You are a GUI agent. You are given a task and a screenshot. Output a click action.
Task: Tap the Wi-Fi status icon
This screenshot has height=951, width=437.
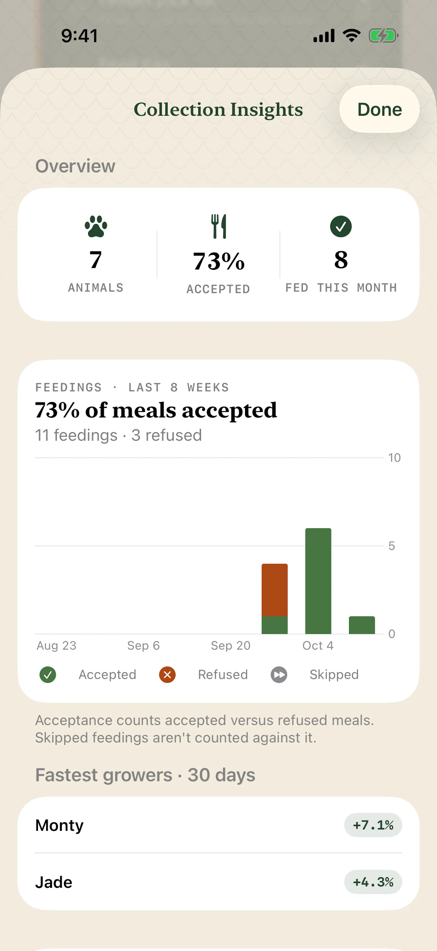(352, 36)
